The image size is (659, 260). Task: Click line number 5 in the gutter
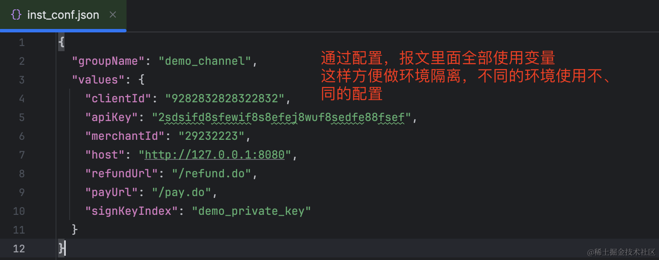click(x=22, y=117)
